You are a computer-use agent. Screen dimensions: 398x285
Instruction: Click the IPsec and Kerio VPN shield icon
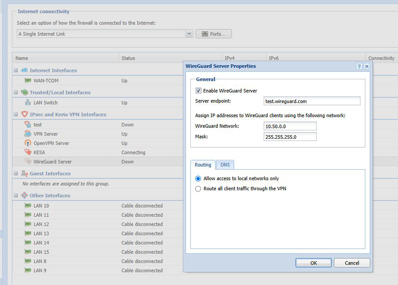pyautogui.click(x=24, y=114)
